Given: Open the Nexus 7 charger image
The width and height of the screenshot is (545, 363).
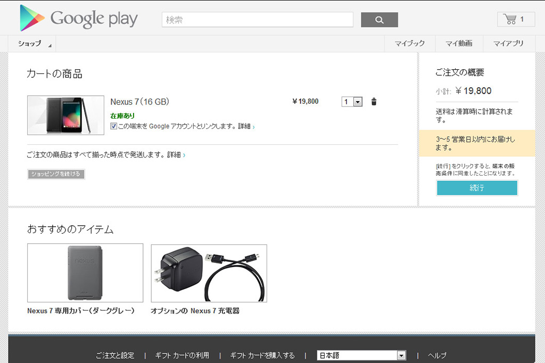Looking at the screenshot, I should pos(209,273).
